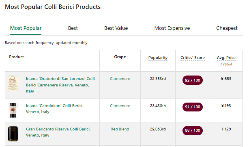This screenshot has height=147, width=249.
Task: Open Gran Bericanto Riserva Colli Berici link
Action: (58, 132)
